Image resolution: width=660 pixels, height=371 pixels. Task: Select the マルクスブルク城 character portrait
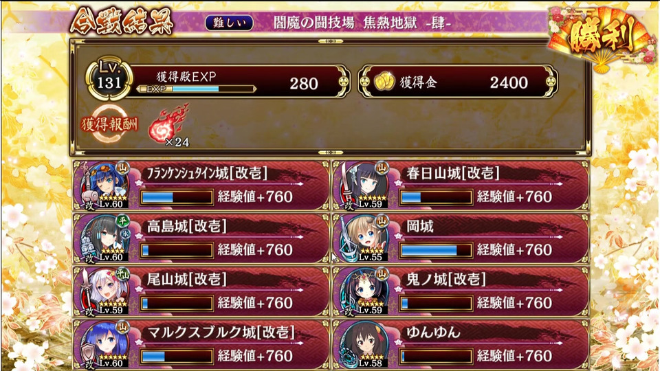[x=104, y=344]
